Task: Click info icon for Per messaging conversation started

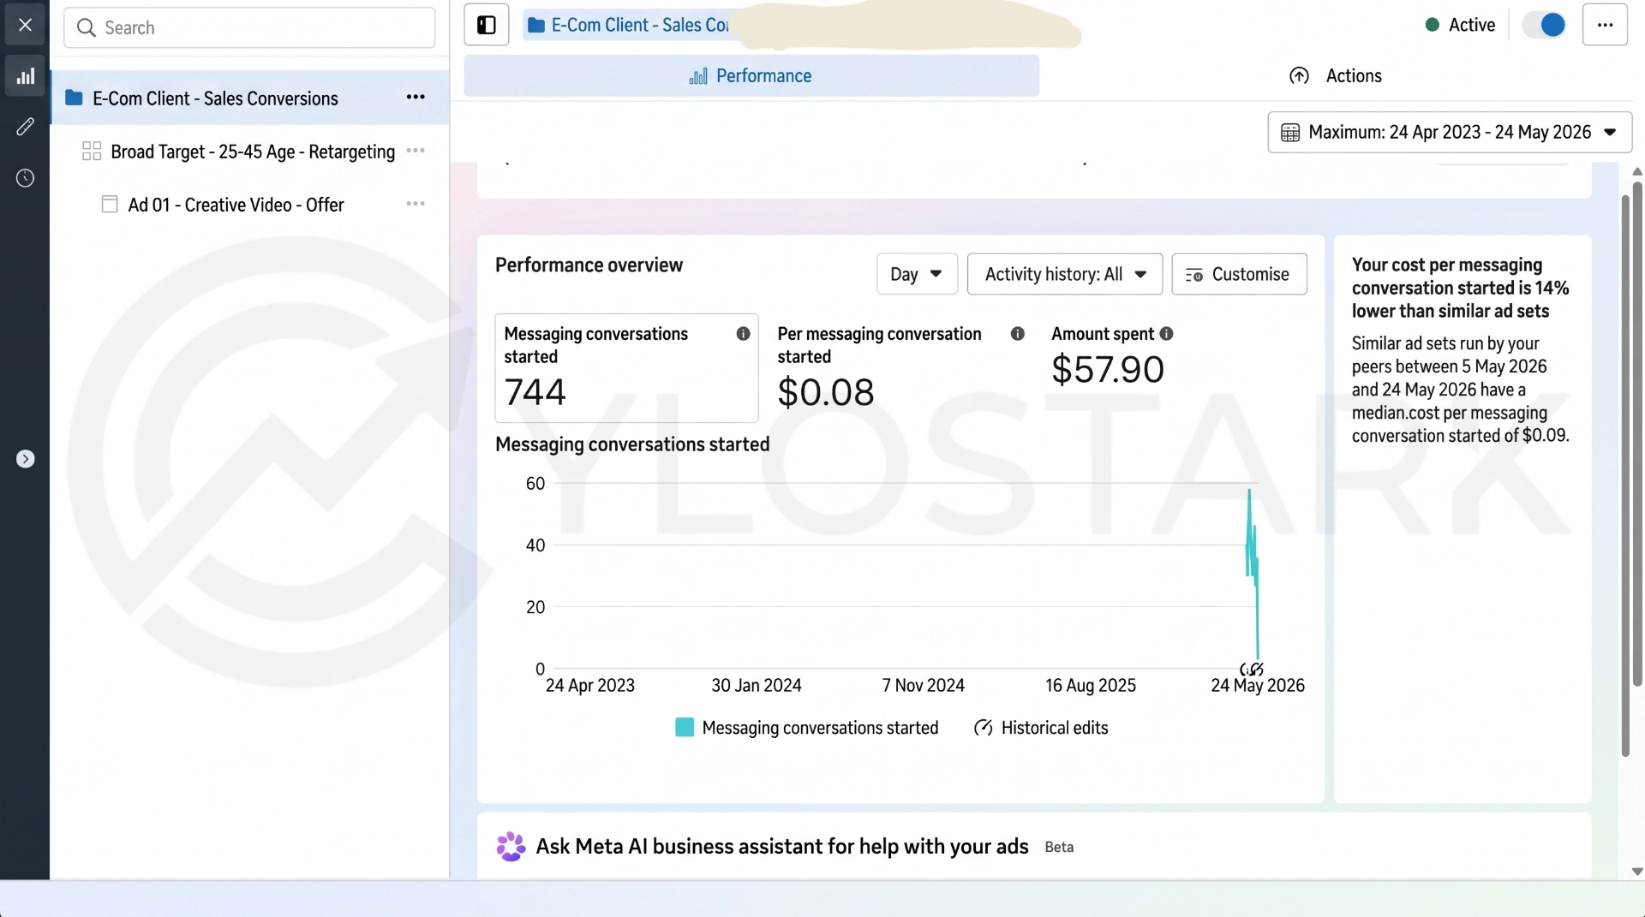Action: (1017, 334)
